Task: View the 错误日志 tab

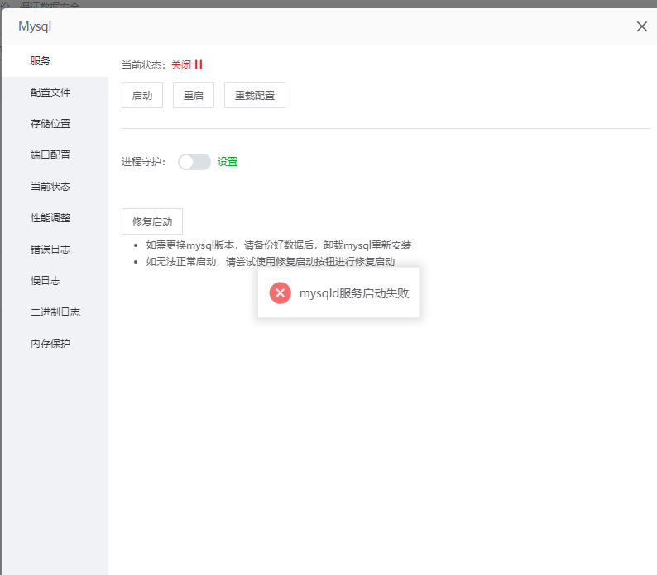Action: (55, 249)
